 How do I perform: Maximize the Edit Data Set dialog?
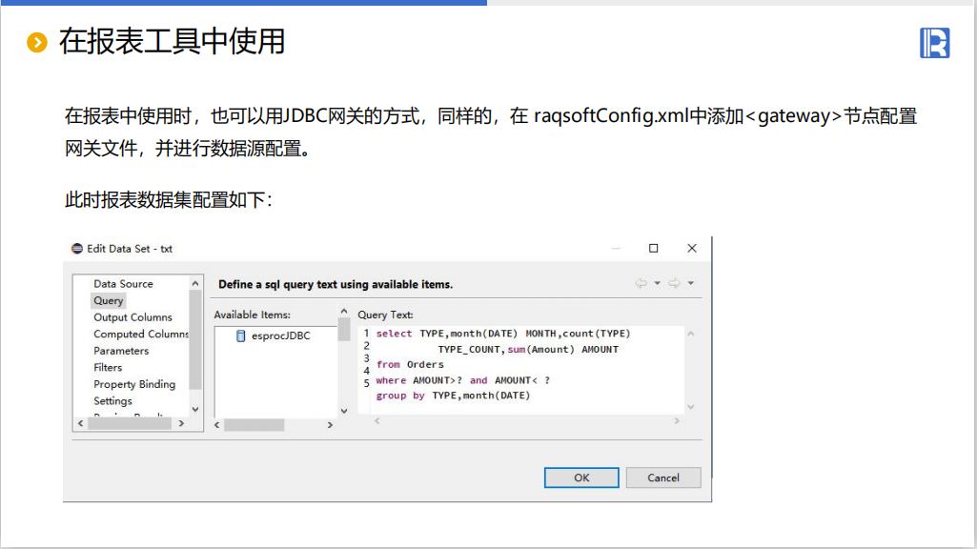tap(654, 248)
